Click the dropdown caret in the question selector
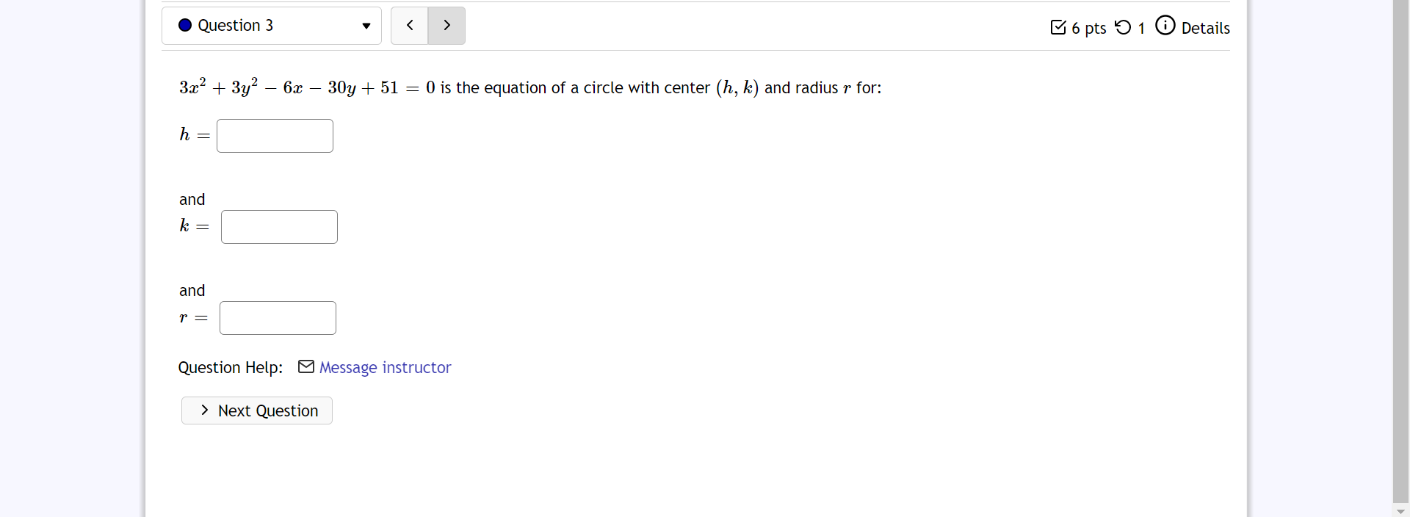This screenshot has height=517, width=1410. pyautogui.click(x=366, y=26)
